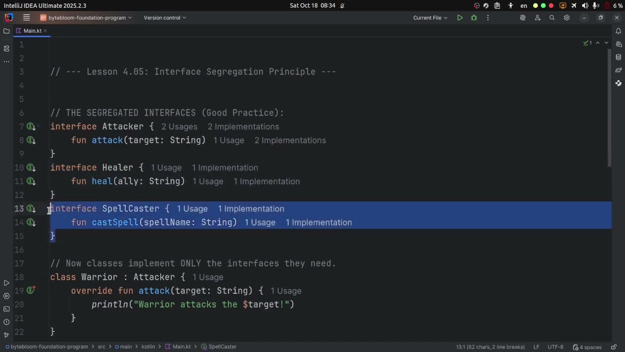Click the battery 6% indicator
Viewport: 625px width, 352px height.
coord(614,6)
